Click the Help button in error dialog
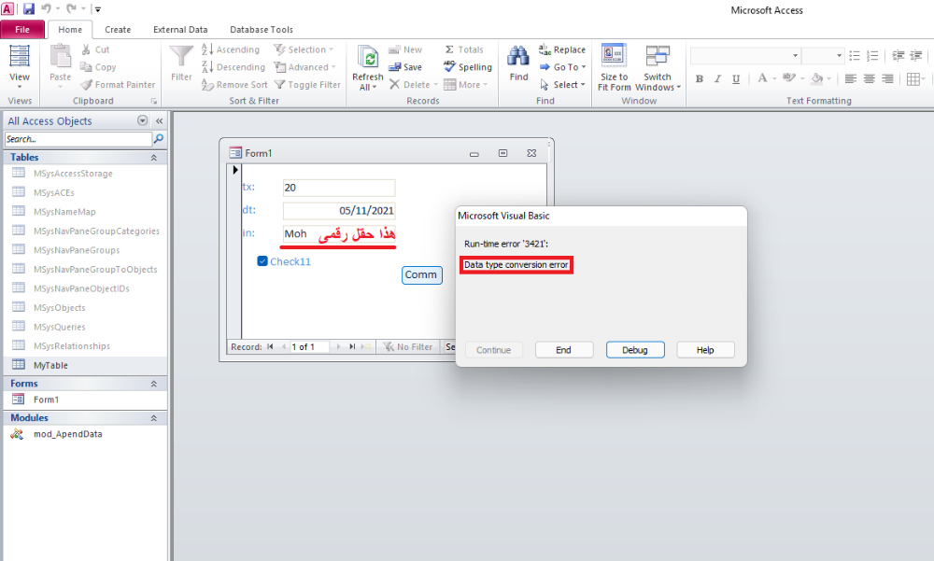Image resolution: width=934 pixels, height=561 pixels. (x=705, y=350)
